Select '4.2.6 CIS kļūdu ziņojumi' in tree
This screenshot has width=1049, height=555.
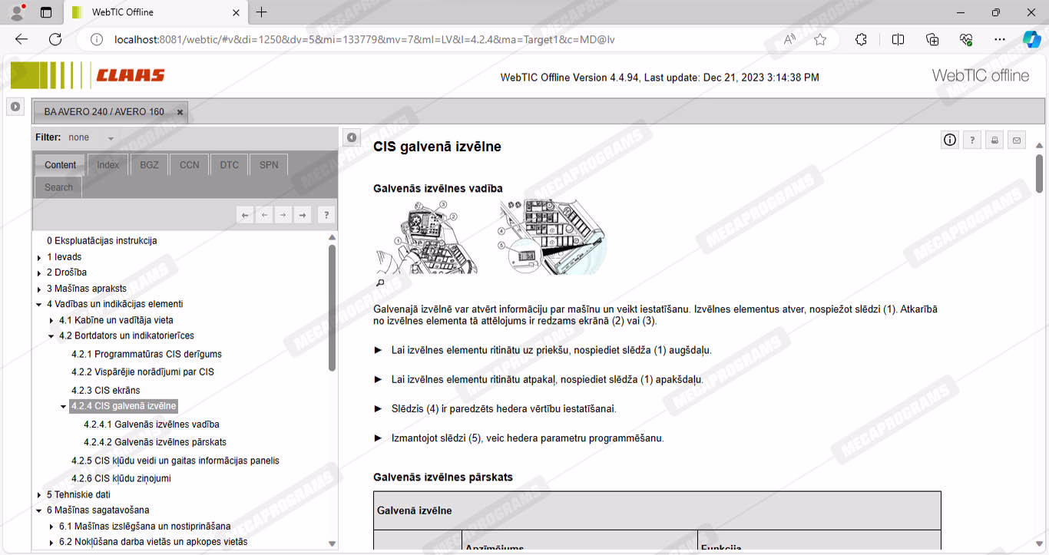121,478
